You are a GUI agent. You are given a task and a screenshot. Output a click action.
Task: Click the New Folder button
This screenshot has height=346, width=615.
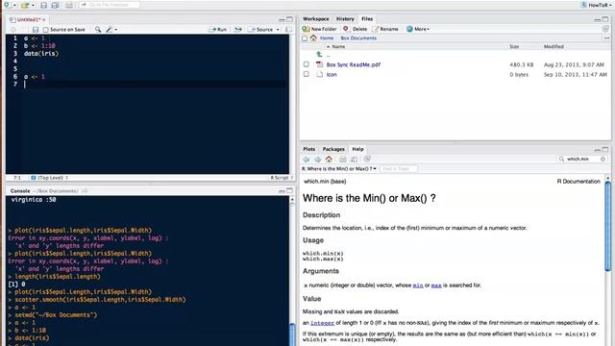[x=320, y=29]
